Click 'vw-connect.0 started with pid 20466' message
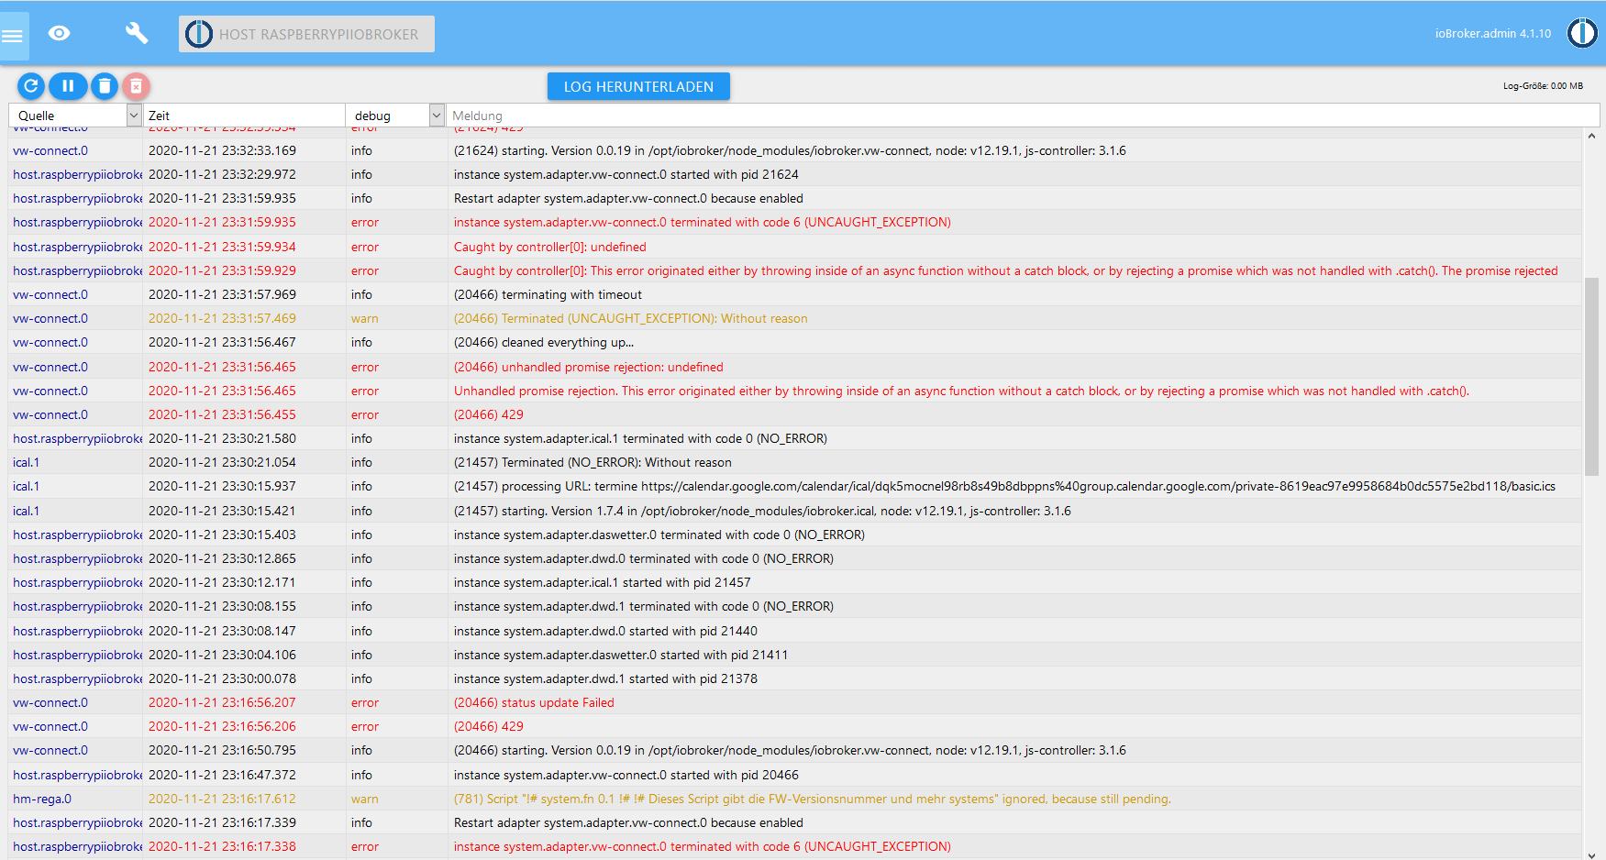The image size is (1606, 860). (x=626, y=775)
